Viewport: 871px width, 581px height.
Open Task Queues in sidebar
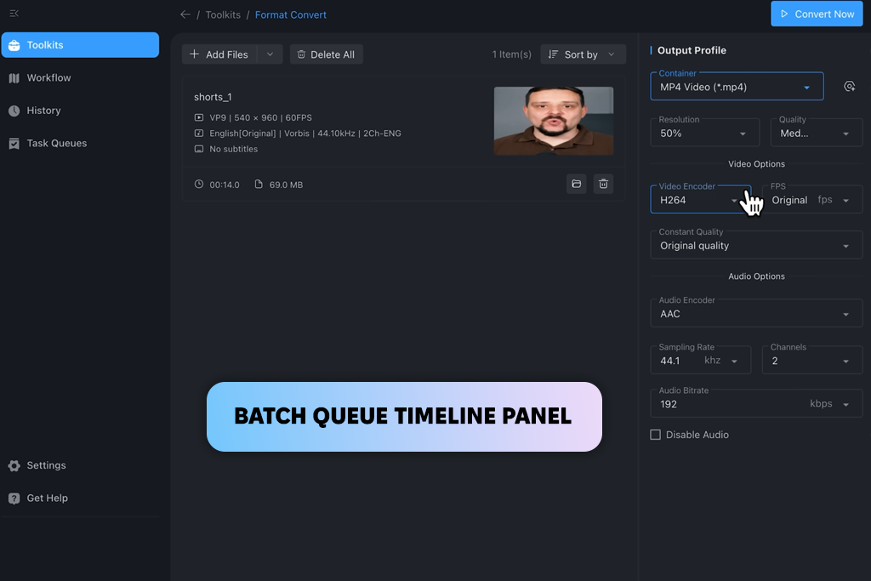coord(80,143)
